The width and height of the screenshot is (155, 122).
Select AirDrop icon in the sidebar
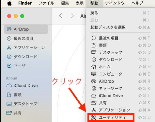click(9, 29)
